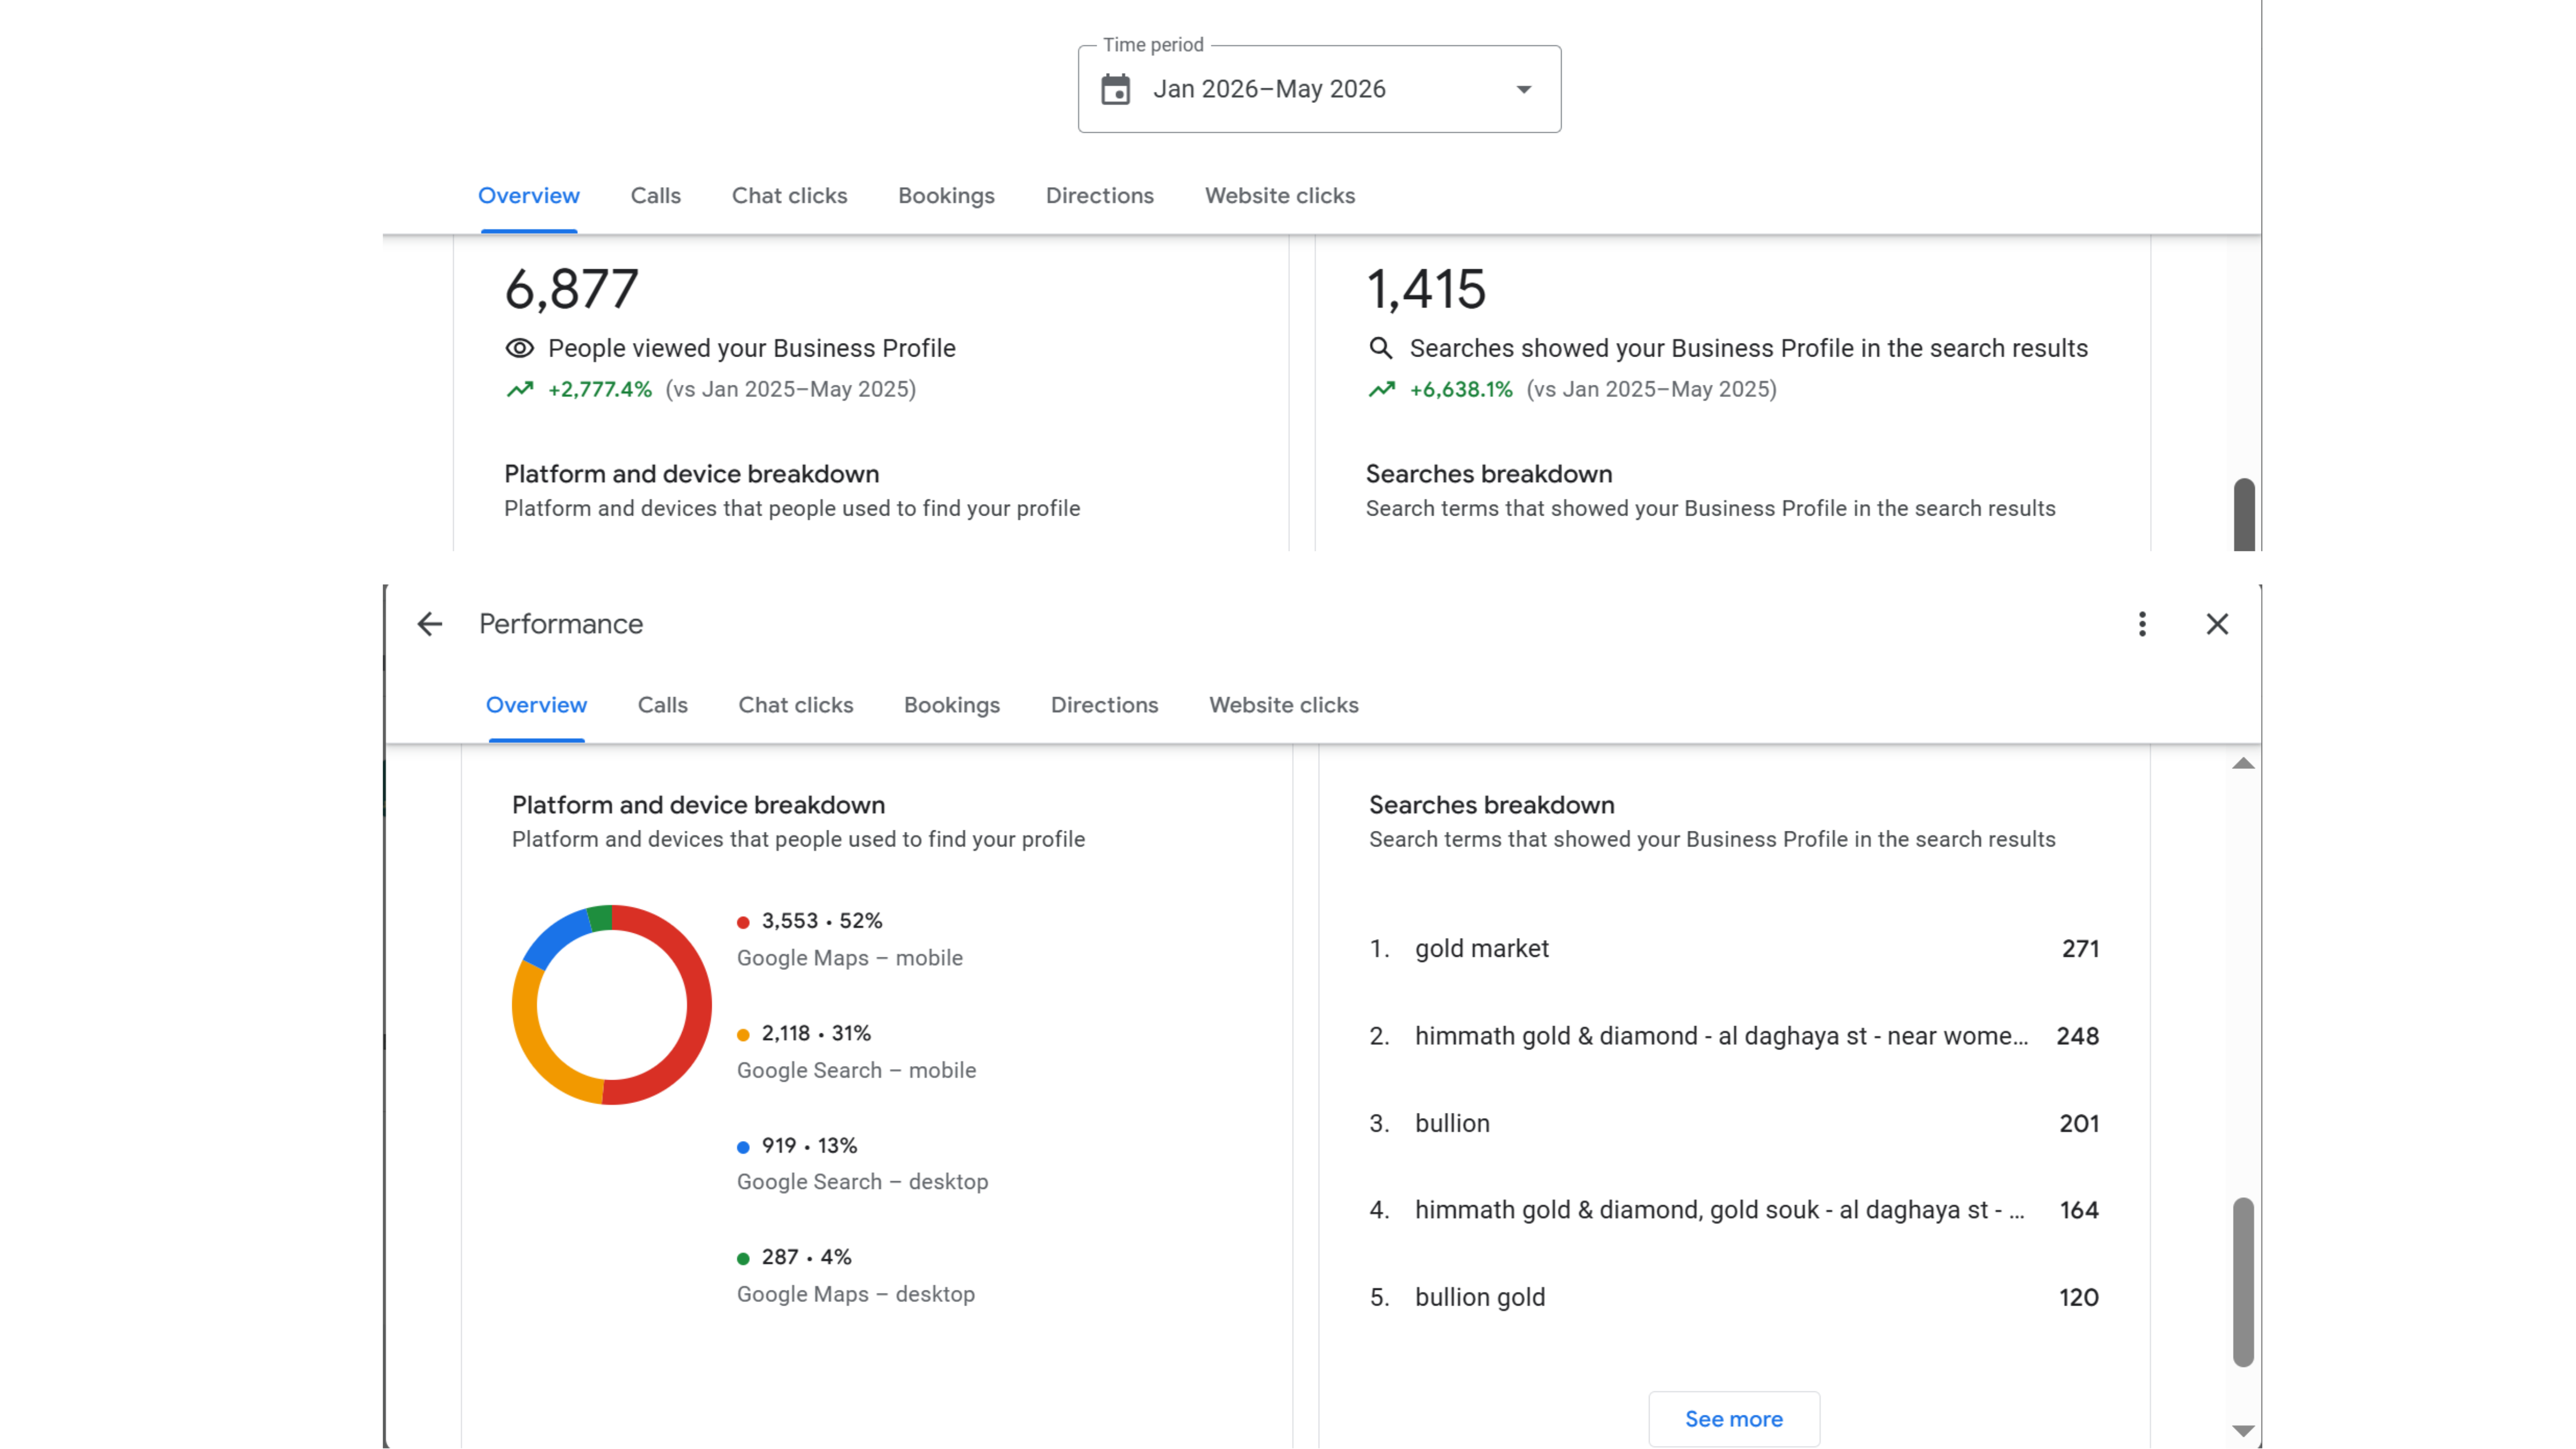2576x1449 pixels.
Task: Click the 1,415 searches number
Action: click(x=1426, y=290)
